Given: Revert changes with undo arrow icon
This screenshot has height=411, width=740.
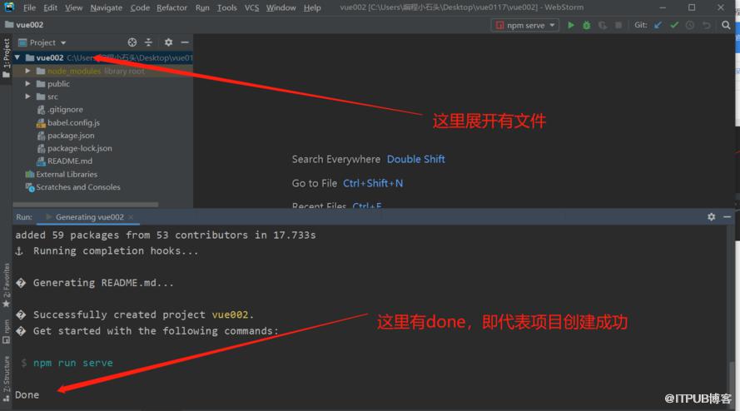Looking at the screenshot, I should pos(706,25).
